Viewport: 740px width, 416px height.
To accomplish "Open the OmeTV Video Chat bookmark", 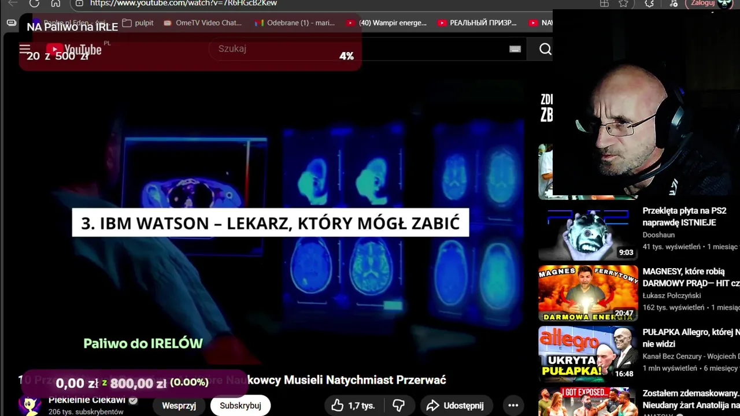I will click(202, 23).
